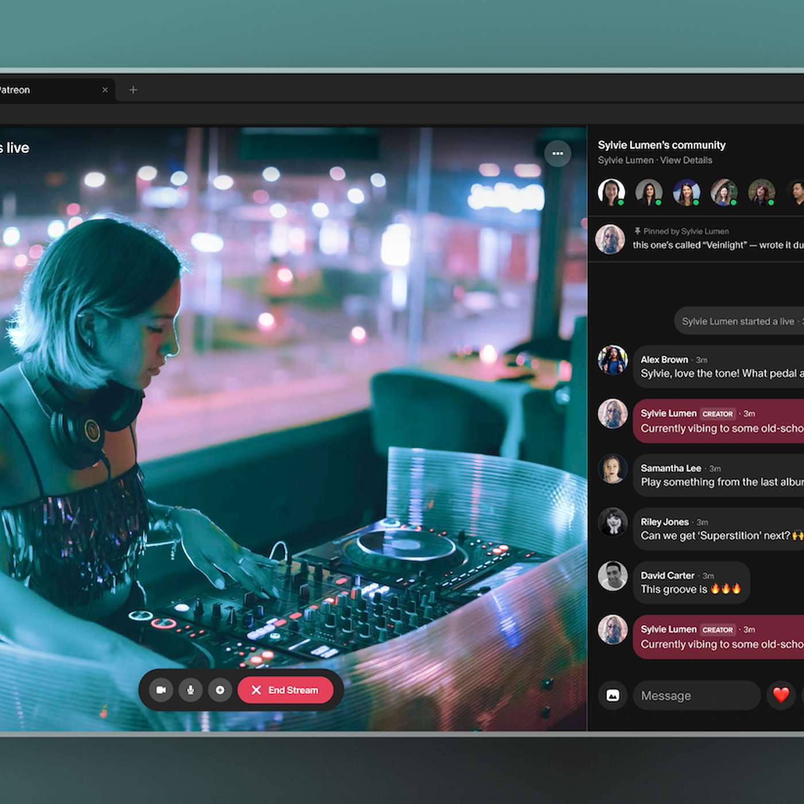Click the image attachment icon by Message
804x804 pixels.
coord(613,695)
